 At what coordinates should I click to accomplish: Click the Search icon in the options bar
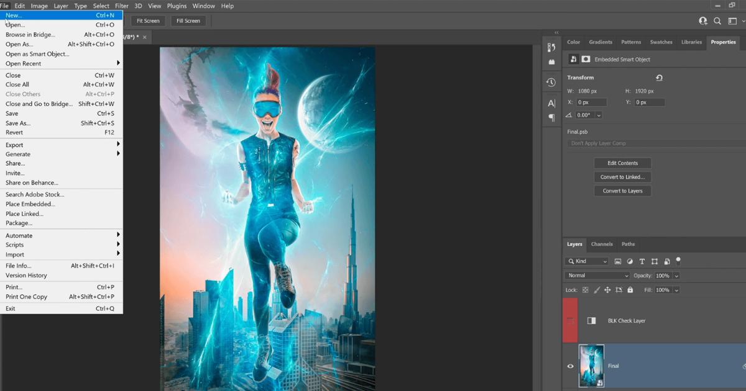(x=717, y=20)
